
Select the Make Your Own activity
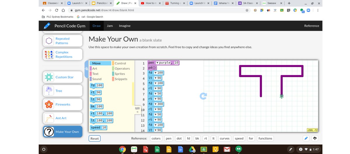63,132
